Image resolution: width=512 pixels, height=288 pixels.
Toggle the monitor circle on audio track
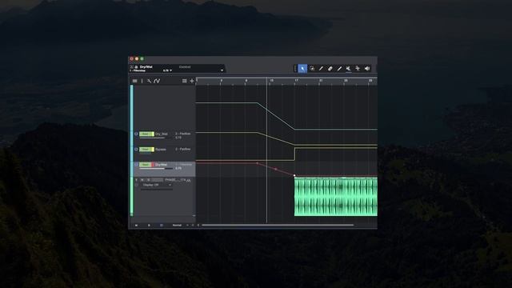136,185
